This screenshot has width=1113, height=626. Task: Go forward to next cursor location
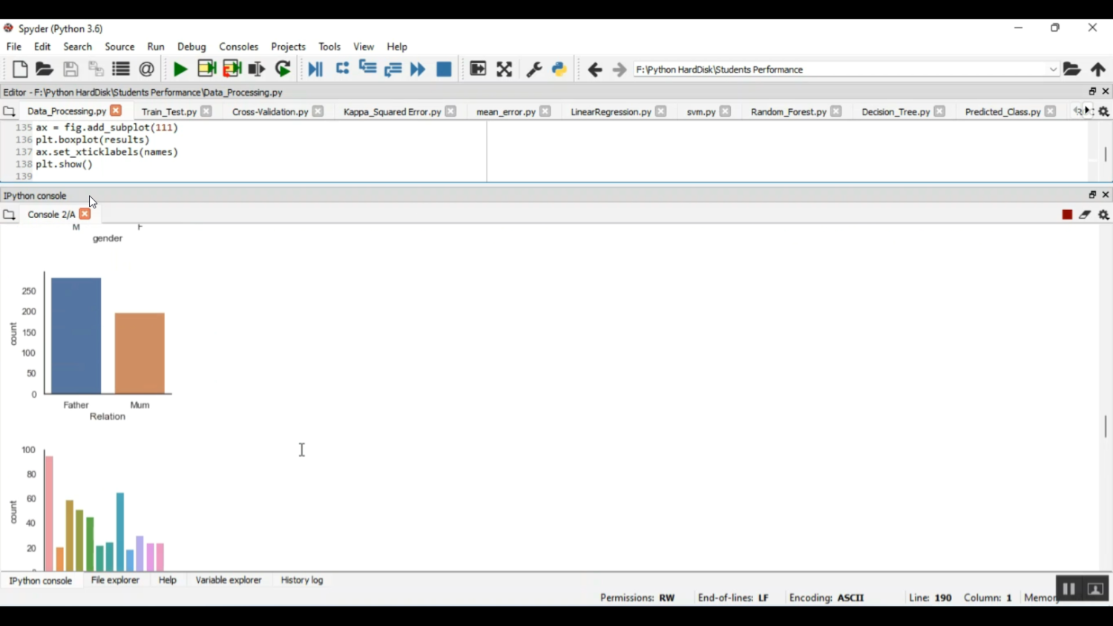[x=619, y=70]
